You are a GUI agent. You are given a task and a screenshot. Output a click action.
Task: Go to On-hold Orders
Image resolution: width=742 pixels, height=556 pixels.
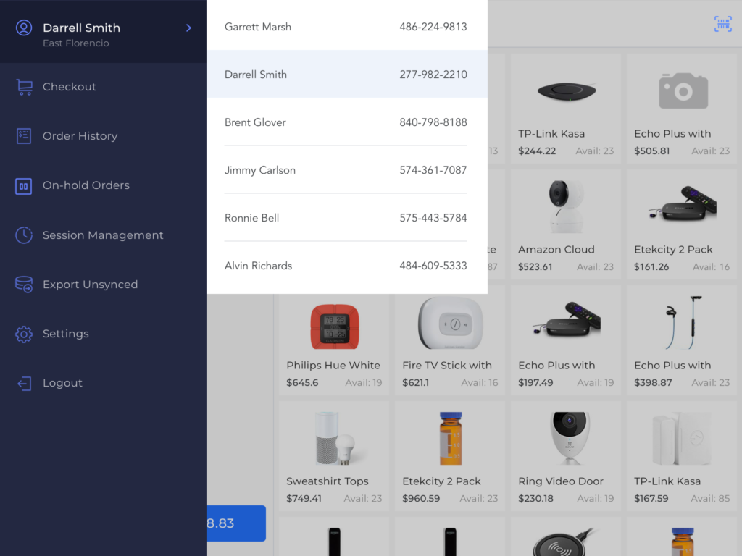point(86,185)
